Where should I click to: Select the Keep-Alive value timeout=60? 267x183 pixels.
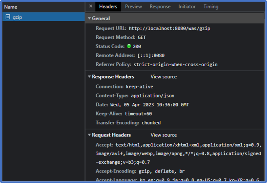click(138, 113)
